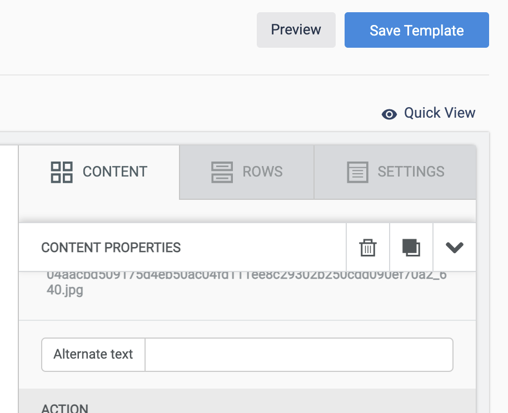This screenshot has width=508, height=413.
Task: Click the empty area beneath the tabs
Action: click(x=247, y=211)
